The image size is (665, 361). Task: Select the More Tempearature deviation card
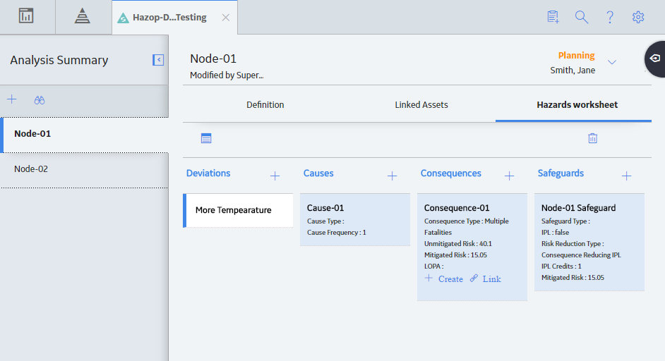tap(238, 211)
